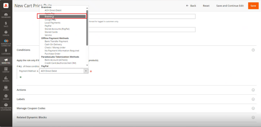
Task: Select the highlighted Braintree option
Action: click(62, 17)
